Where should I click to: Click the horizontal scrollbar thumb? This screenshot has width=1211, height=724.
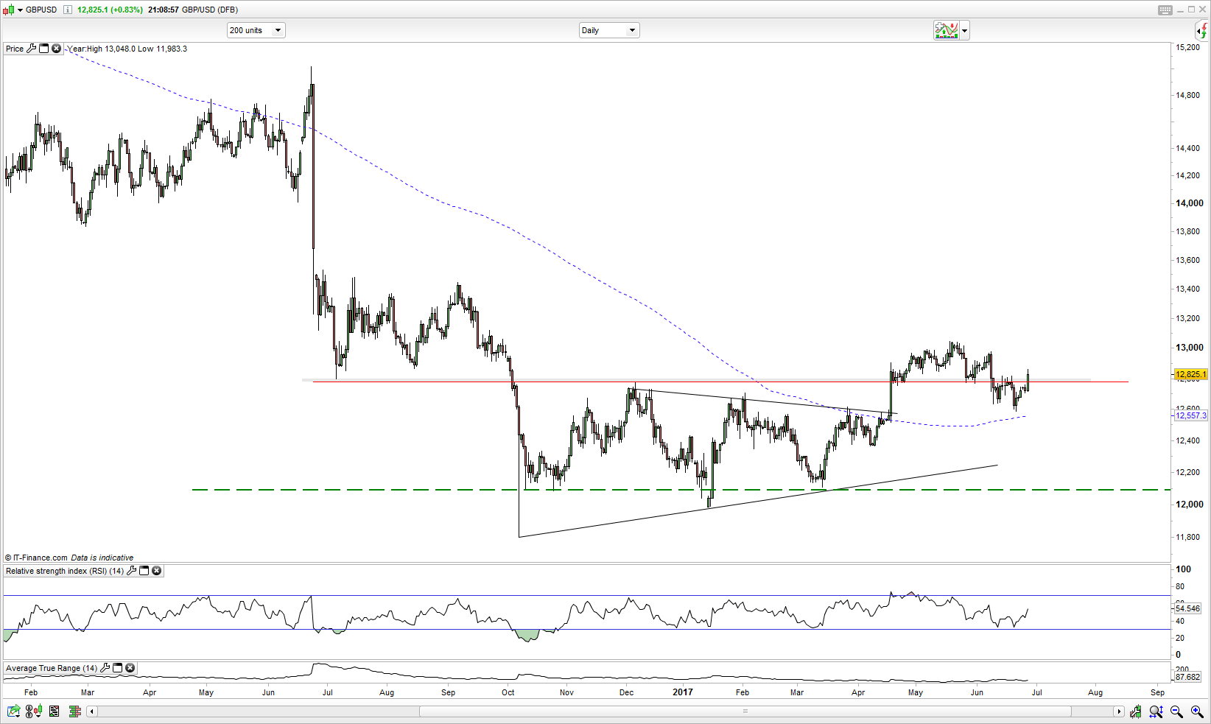point(745,711)
